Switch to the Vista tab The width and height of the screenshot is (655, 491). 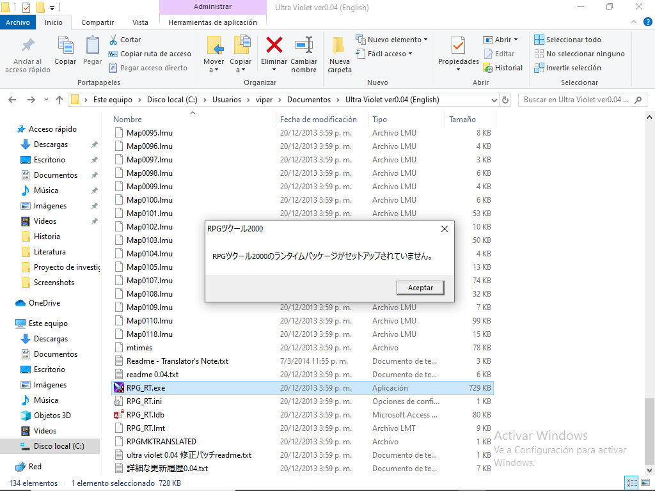[x=140, y=22]
